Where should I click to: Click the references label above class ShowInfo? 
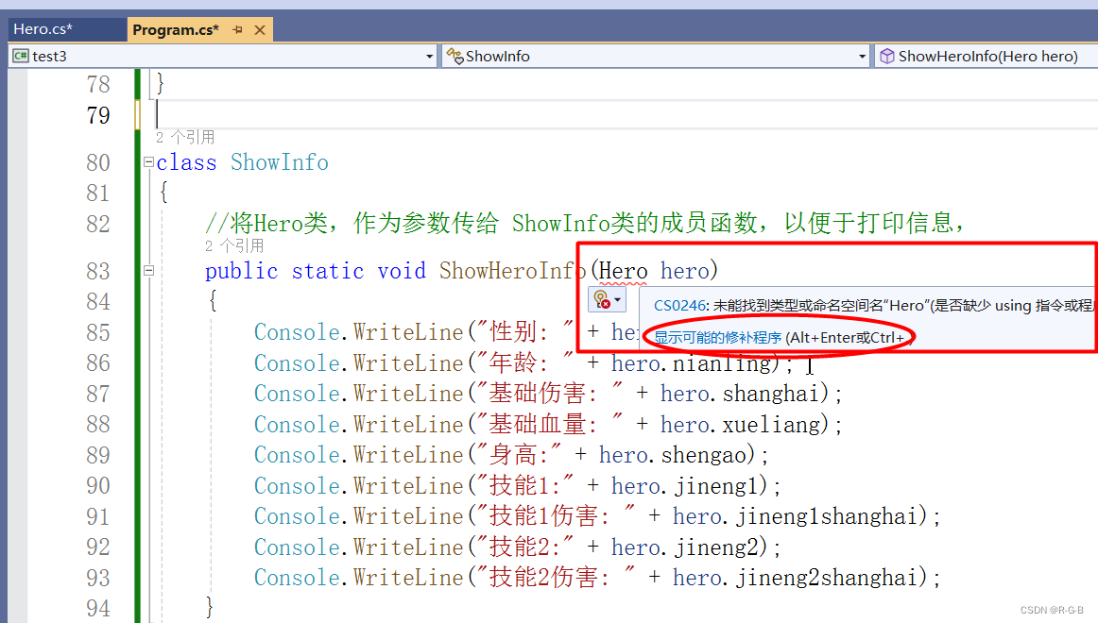click(185, 137)
